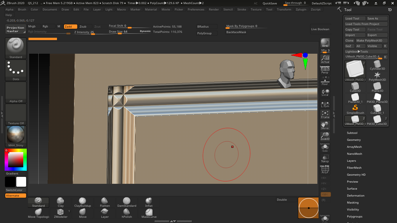Open the Zplugin menu
397x223 pixels.
(x=301, y=9)
